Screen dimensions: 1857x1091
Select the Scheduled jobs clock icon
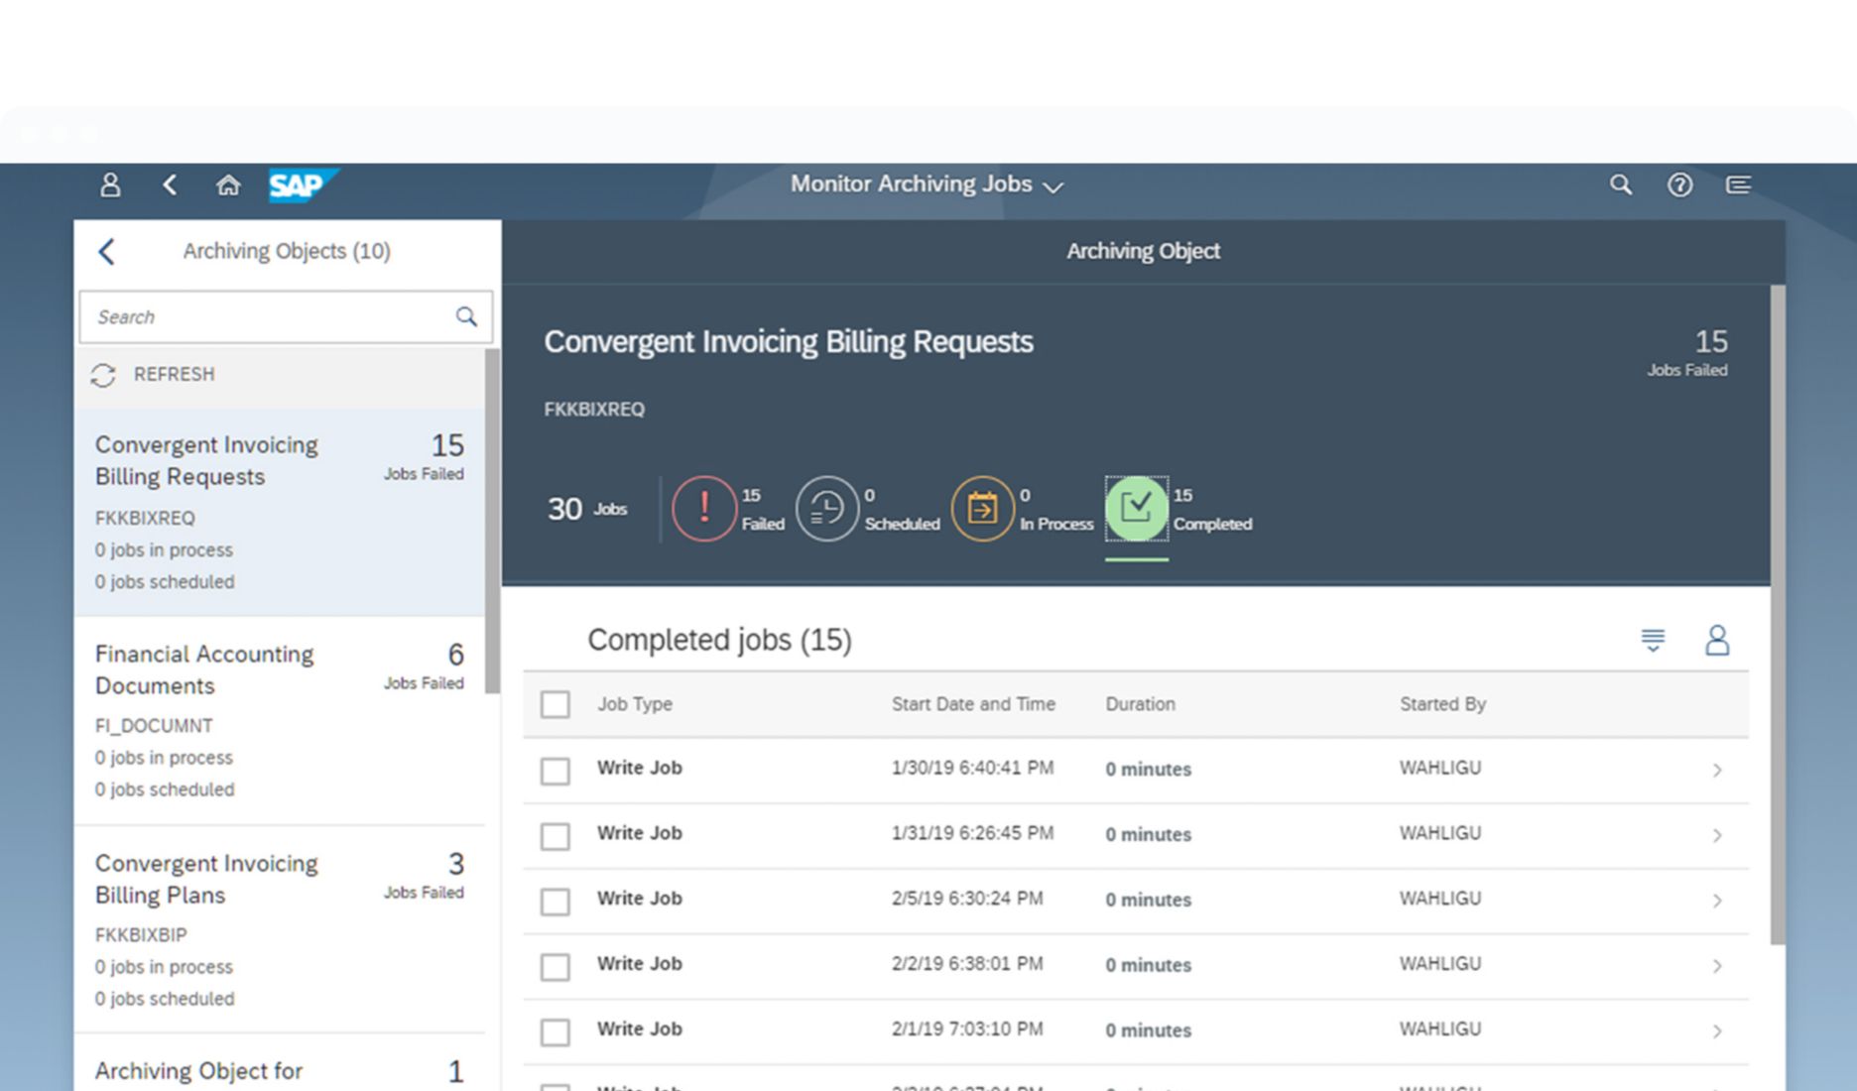(826, 509)
